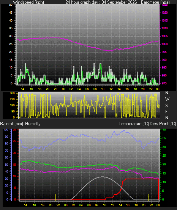Click the "Barometer (hpa)" heading
This screenshot has height=210, width=177.
[x=155, y=2]
